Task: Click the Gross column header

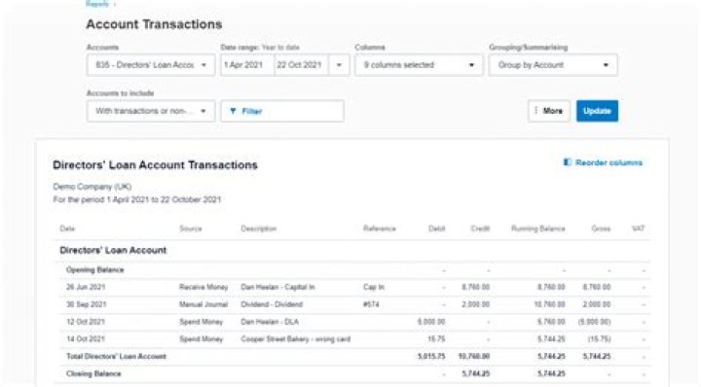Action: [x=601, y=229]
